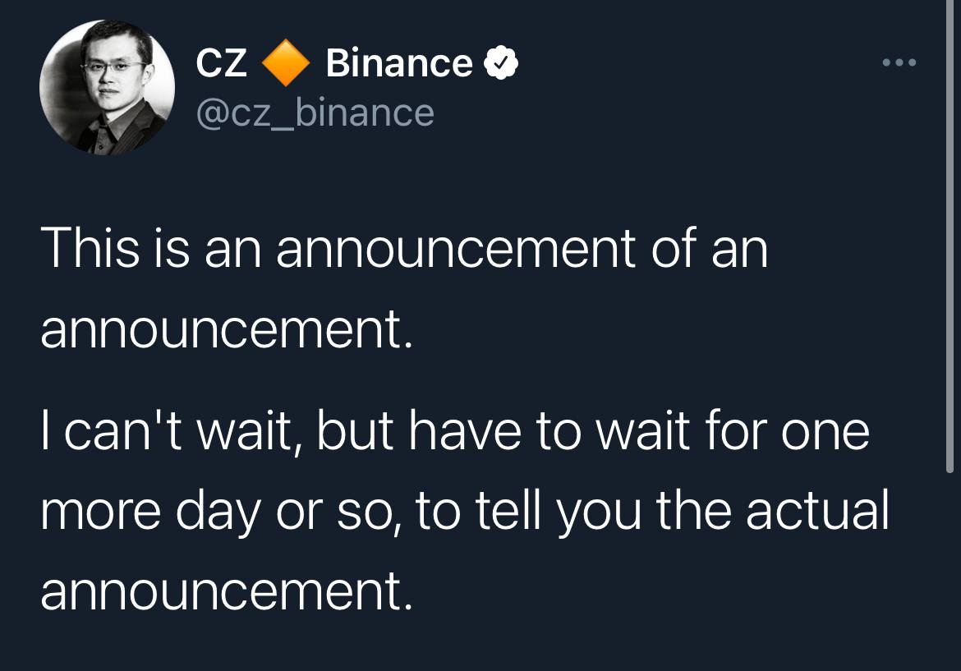Click the final "announcement." of the tweet

click(x=225, y=591)
